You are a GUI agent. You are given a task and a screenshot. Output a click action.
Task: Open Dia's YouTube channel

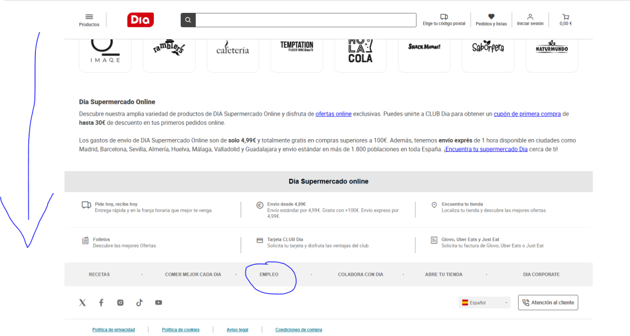point(159,303)
